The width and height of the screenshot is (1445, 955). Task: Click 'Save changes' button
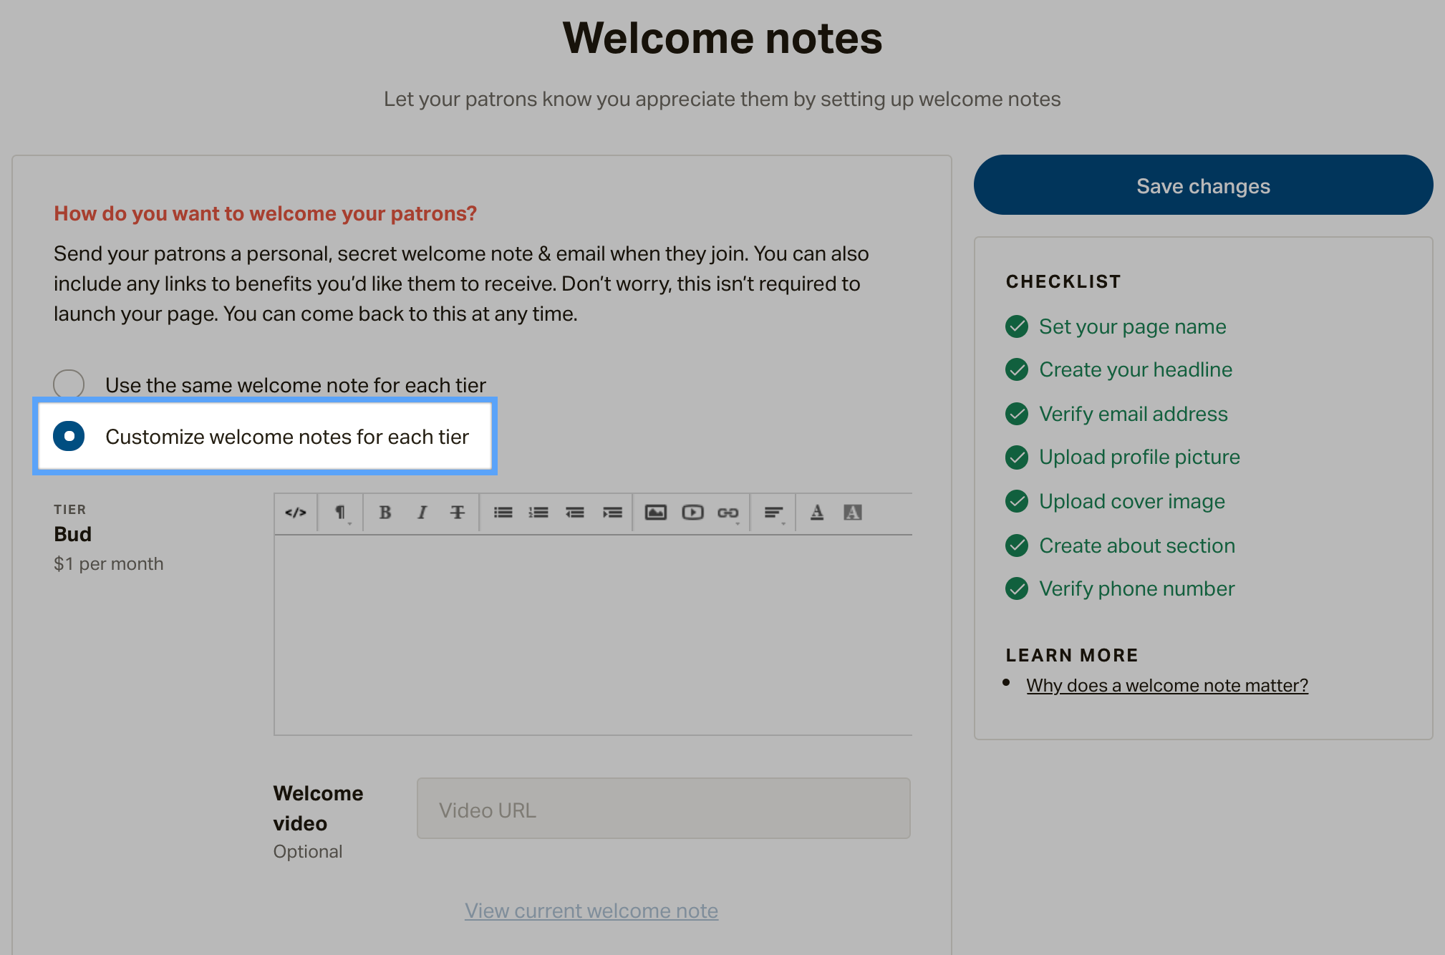(x=1203, y=185)
